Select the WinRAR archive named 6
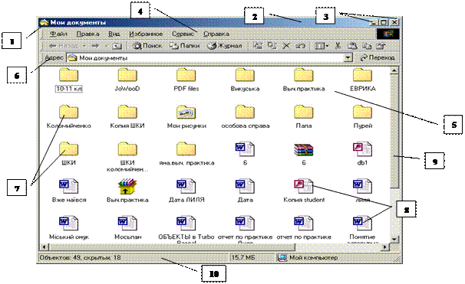This screenshot has height=284, width=465. pos(304,154)
